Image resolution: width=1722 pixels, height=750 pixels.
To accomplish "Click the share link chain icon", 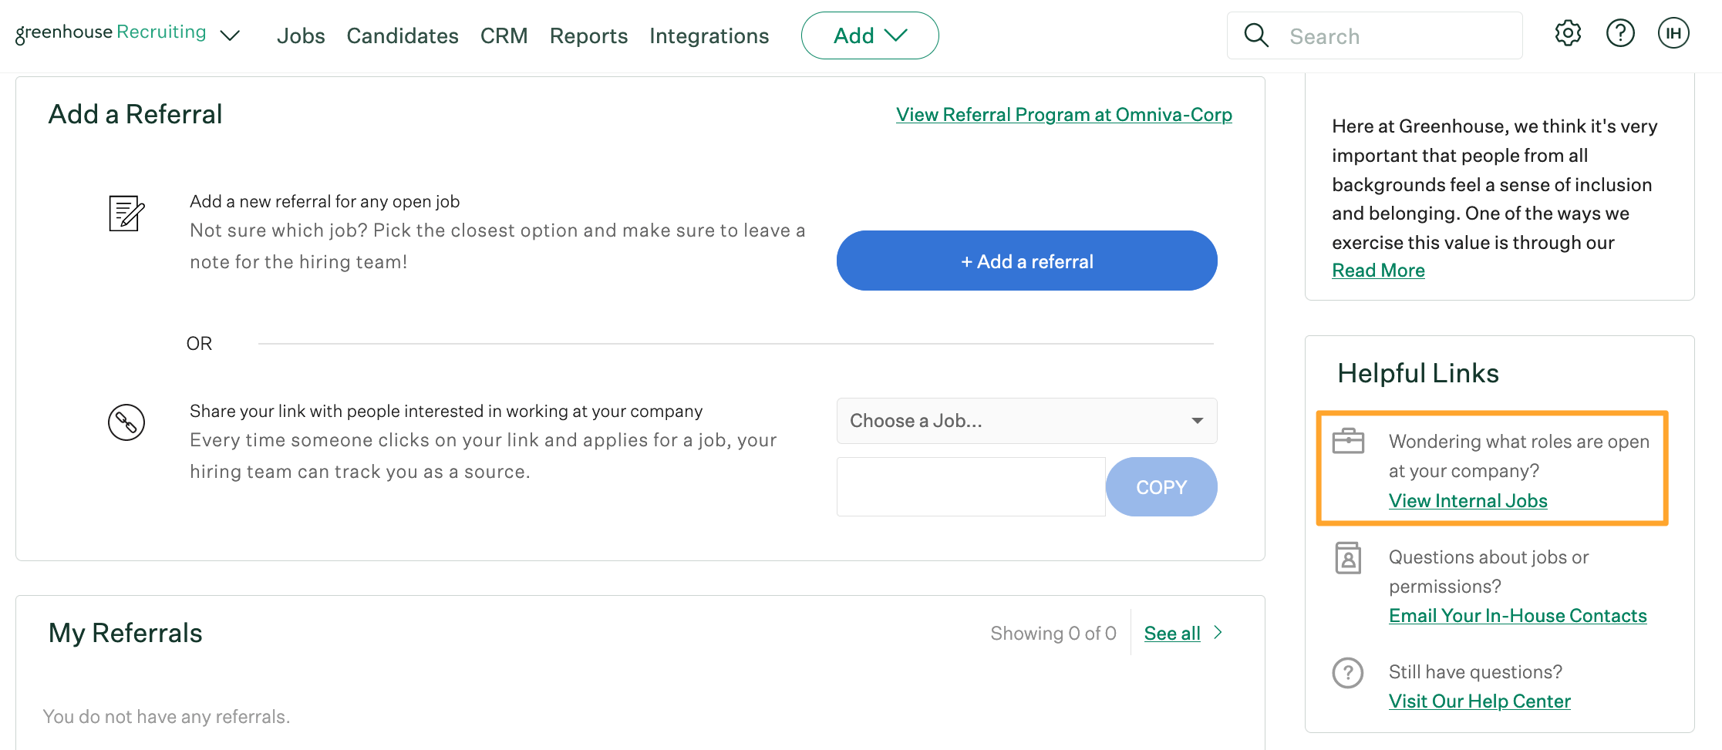I will click(126, 422).
